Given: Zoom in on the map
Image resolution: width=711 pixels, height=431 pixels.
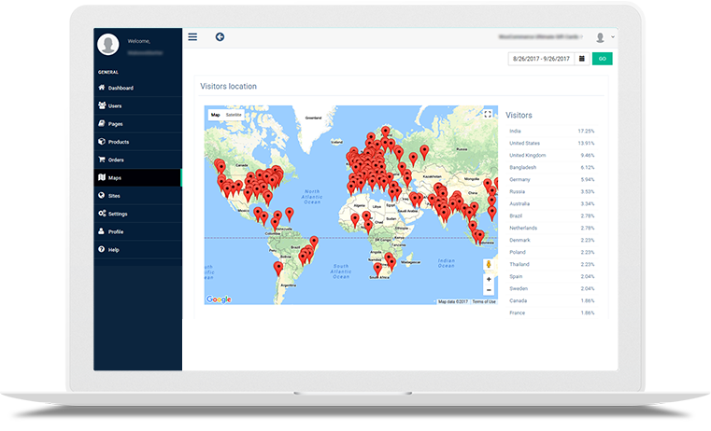Looking at the screenshot, I should pos(488,280).
